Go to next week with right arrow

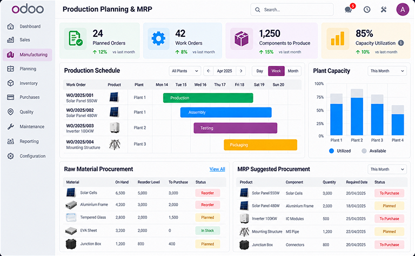[x=241, y=71]
